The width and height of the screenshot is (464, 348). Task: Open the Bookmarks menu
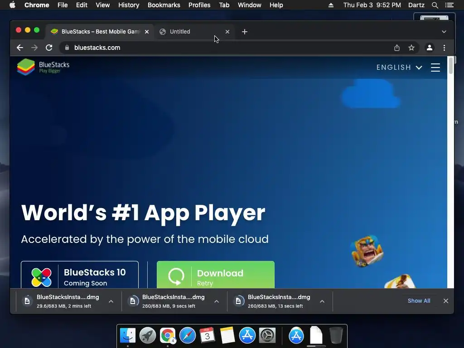click(164, 5)
